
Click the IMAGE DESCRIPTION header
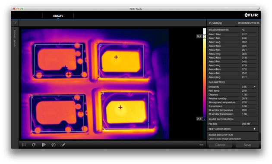[221, 135]
